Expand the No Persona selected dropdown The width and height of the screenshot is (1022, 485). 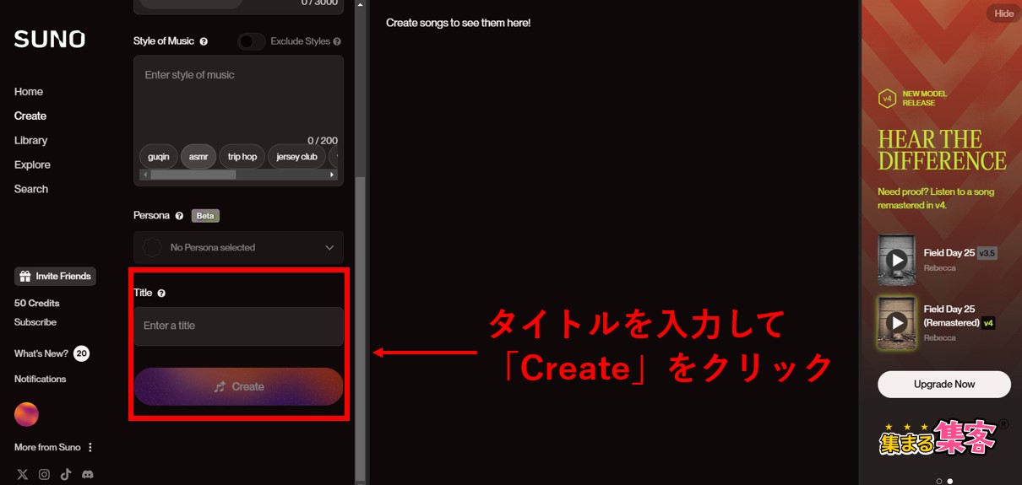click(x=238, y=247)
